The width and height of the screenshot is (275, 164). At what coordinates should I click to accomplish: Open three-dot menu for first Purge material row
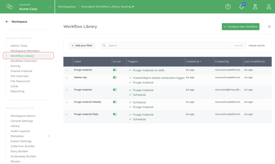tap(67, 70)
